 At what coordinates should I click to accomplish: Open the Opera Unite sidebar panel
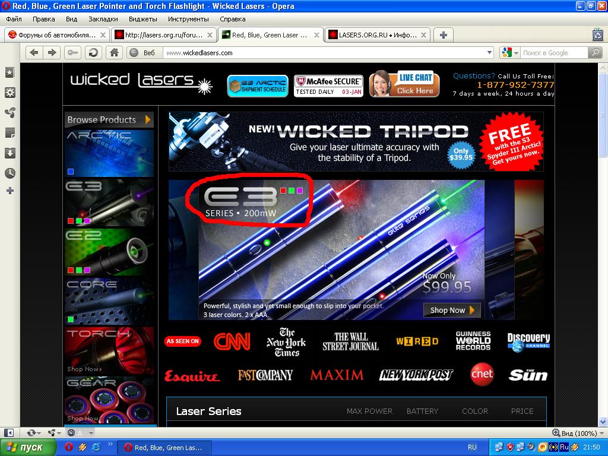(x=9, y=112)
